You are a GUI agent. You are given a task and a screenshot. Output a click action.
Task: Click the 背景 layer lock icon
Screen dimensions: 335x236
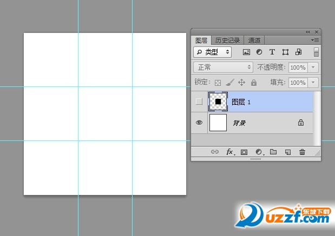[x=301, y=123]
